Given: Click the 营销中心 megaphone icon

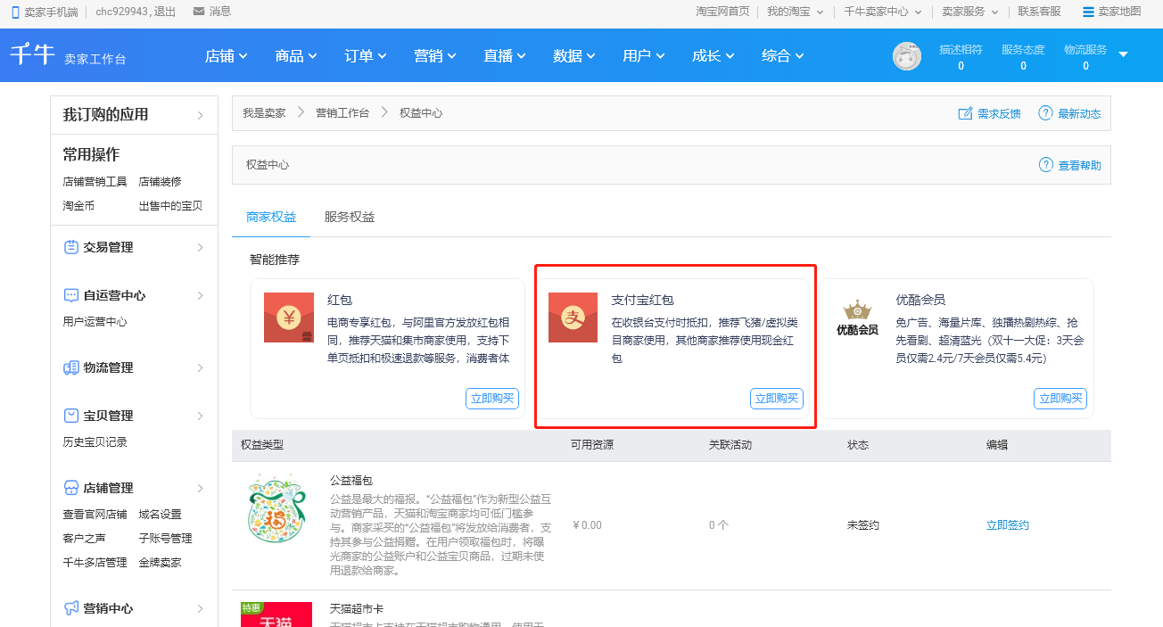Looking at the screenshot, I should [x=71, y=608].
